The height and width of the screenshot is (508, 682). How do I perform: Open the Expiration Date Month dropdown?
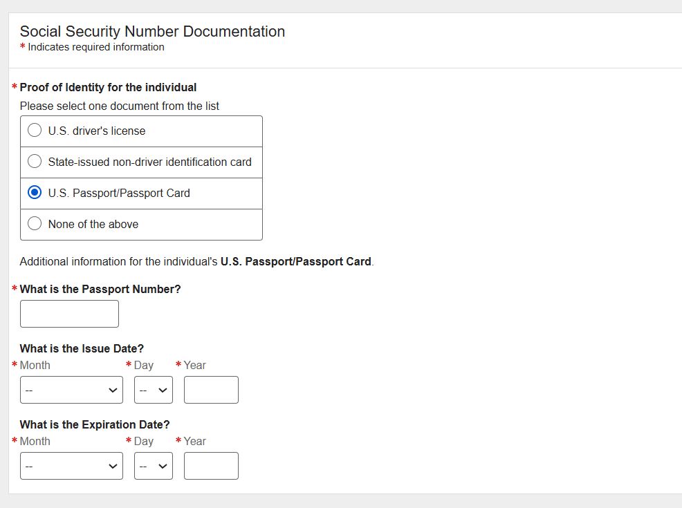coord(71,466)
